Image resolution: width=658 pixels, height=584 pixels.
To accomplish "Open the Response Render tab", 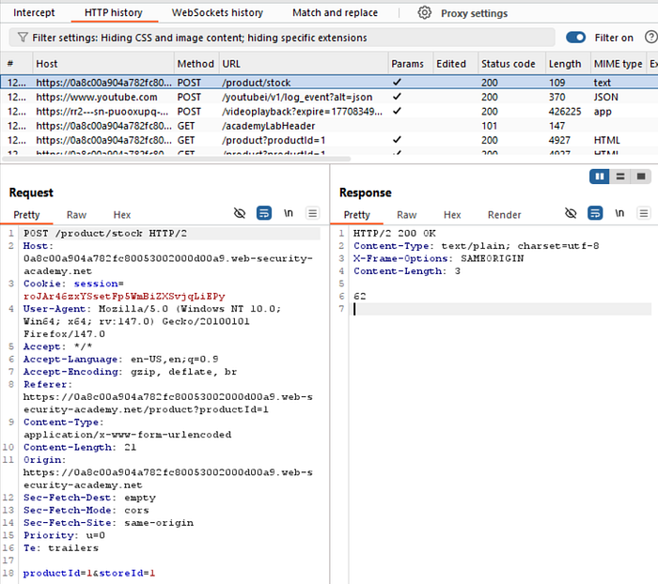I will pyautogui.click(x=505, y=215).
